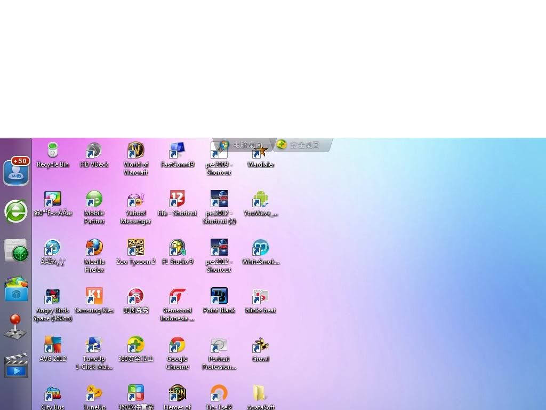Select the Mozilla Firefox shortcut

94,248
